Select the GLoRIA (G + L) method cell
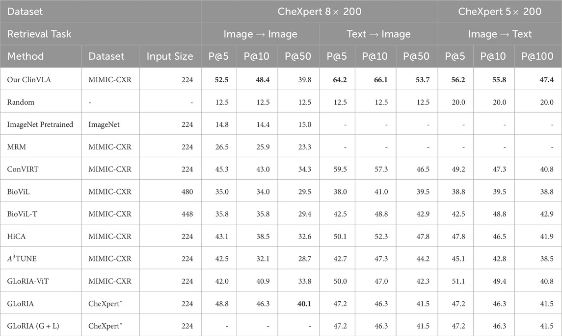This screenshot has height=336, width=562. pyautogui.click(x=34, y=326)
